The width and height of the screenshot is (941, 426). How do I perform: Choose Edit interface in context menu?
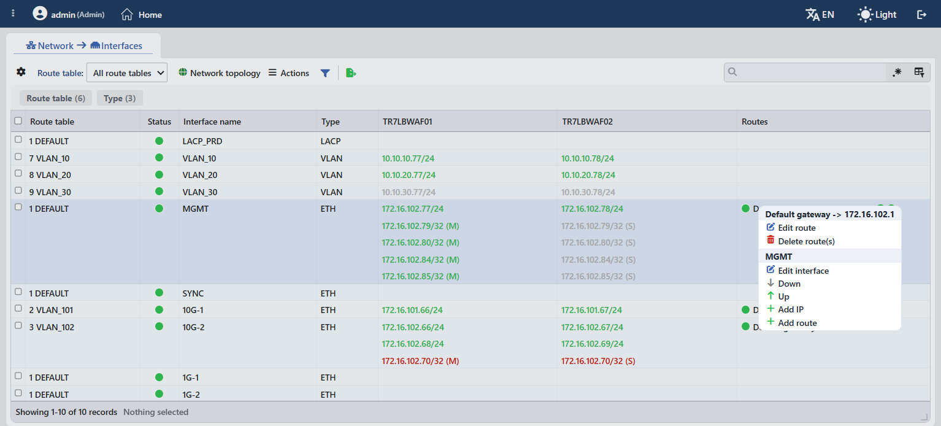pyautogui.click(x=829, y=271)
